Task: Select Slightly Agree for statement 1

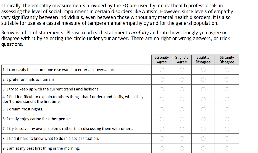Action: pos(182,70)
